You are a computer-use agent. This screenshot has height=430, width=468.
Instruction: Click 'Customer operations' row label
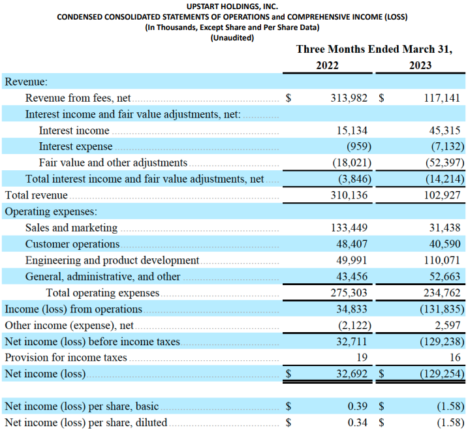coord(72,244)
